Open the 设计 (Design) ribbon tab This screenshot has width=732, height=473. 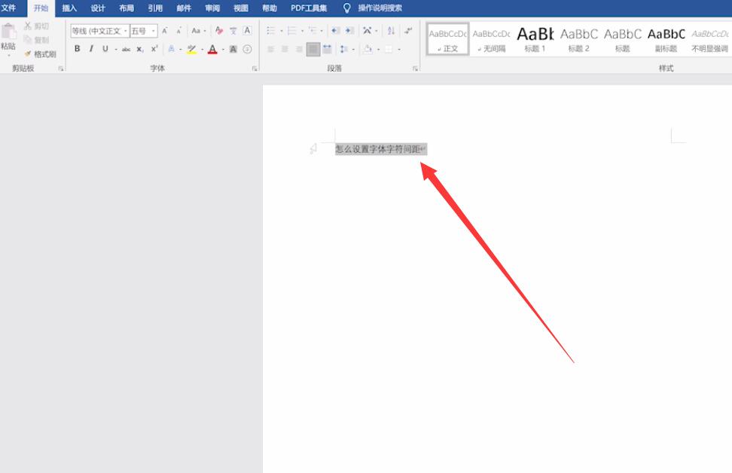(x=98, y=8)
